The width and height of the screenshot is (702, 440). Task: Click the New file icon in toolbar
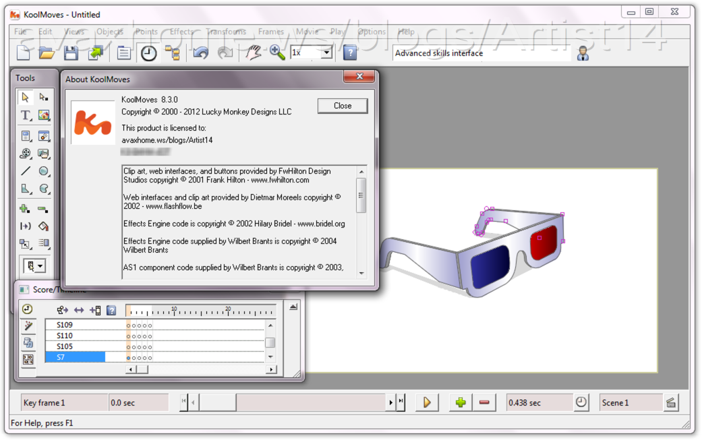click(x=24, y=53)
